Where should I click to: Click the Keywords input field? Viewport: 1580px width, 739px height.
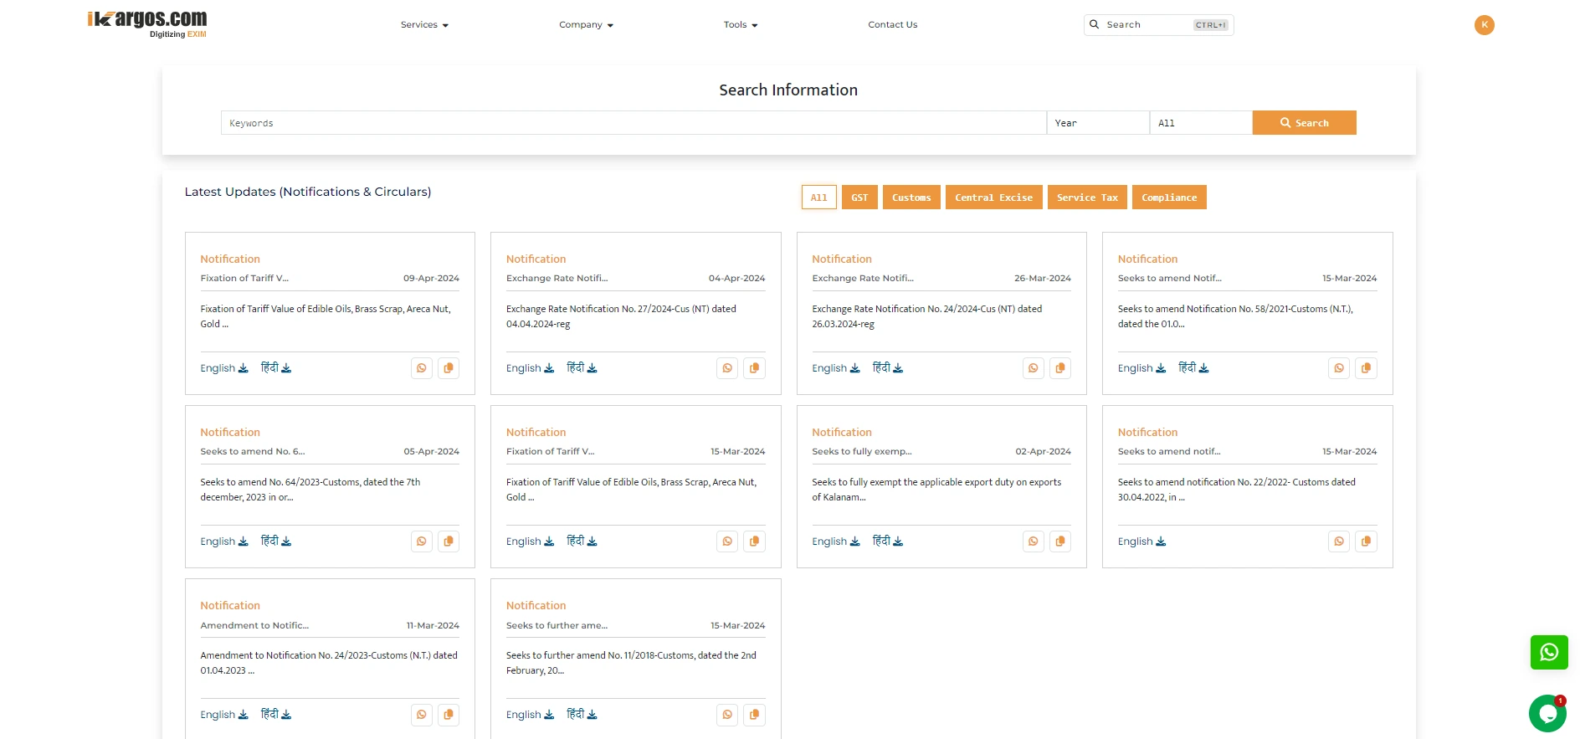point(633,123)
